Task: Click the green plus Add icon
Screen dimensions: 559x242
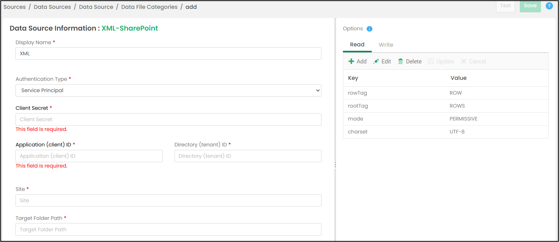Action: point(351,61)
